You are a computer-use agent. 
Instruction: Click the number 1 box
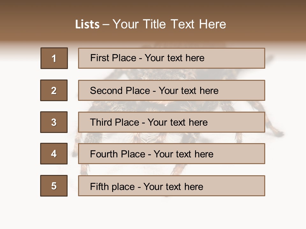[54, 58]
